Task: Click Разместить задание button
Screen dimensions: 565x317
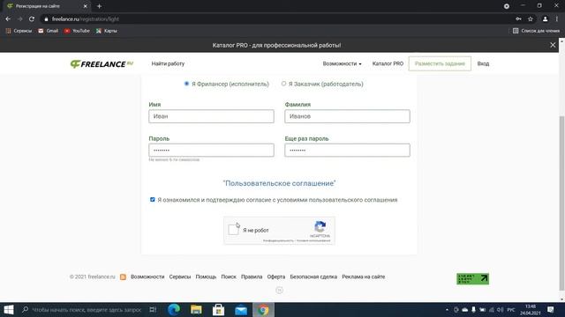Action: pyautogui.click(x=440, y=63)
